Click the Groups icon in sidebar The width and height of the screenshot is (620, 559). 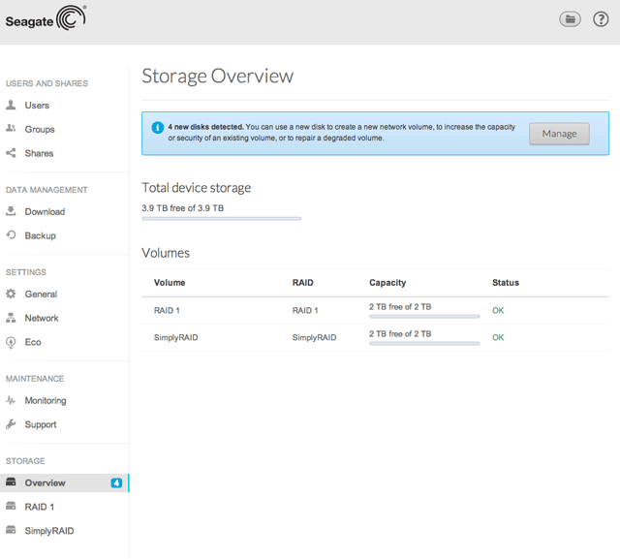point(12,129)
